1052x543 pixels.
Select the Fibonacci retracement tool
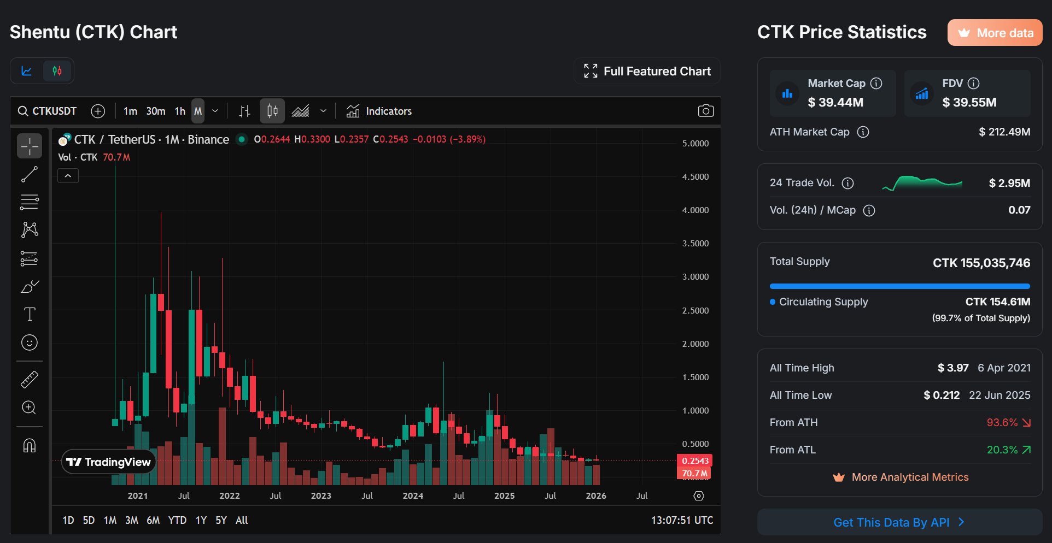(30, 202)
